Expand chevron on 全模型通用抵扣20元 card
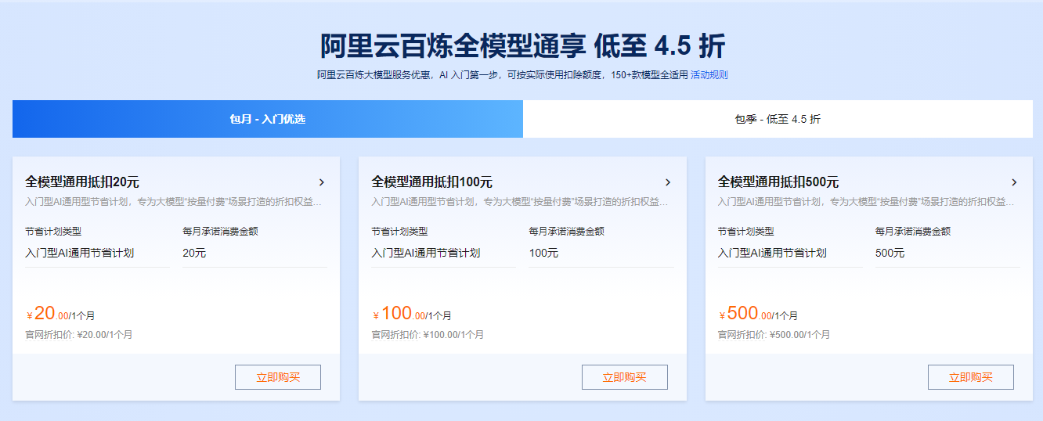Viewport: 1043px width, 421px height. (321, 182)
